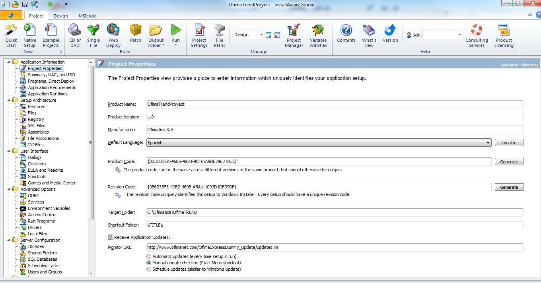
Task: Open File Paths manager
Action: click(x=220, y=35)
